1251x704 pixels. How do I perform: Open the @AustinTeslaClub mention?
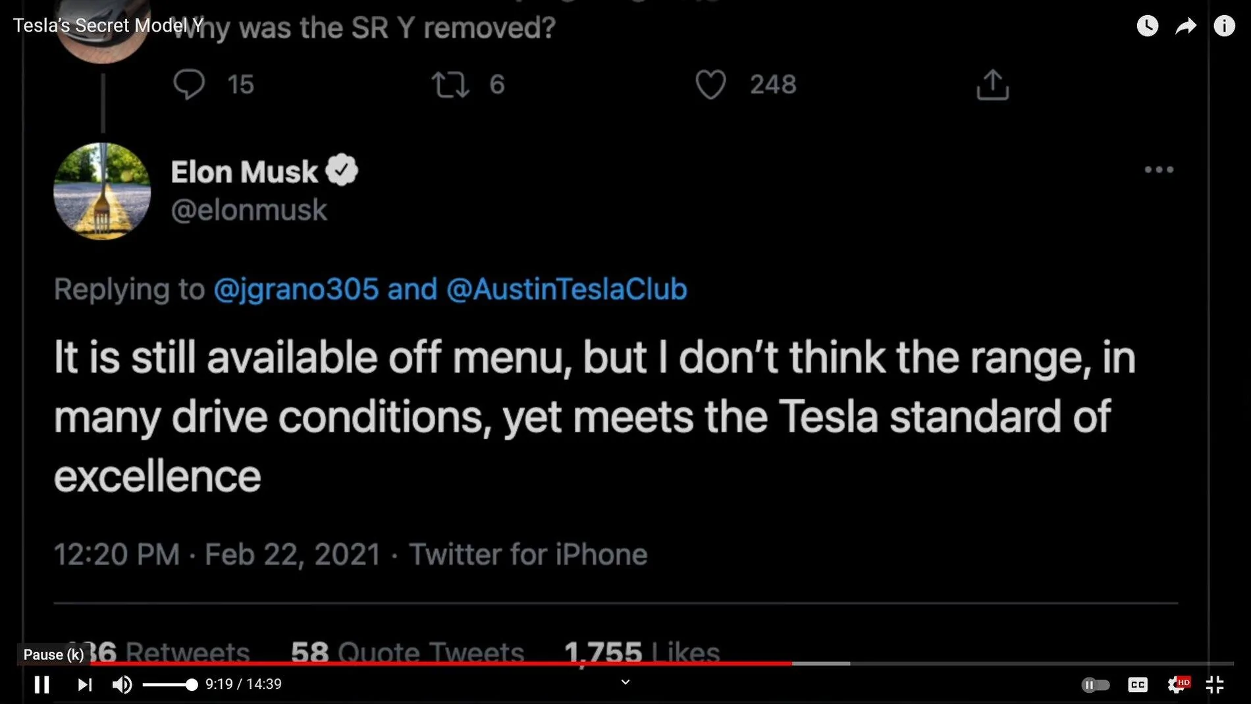[x=566, y=289]
